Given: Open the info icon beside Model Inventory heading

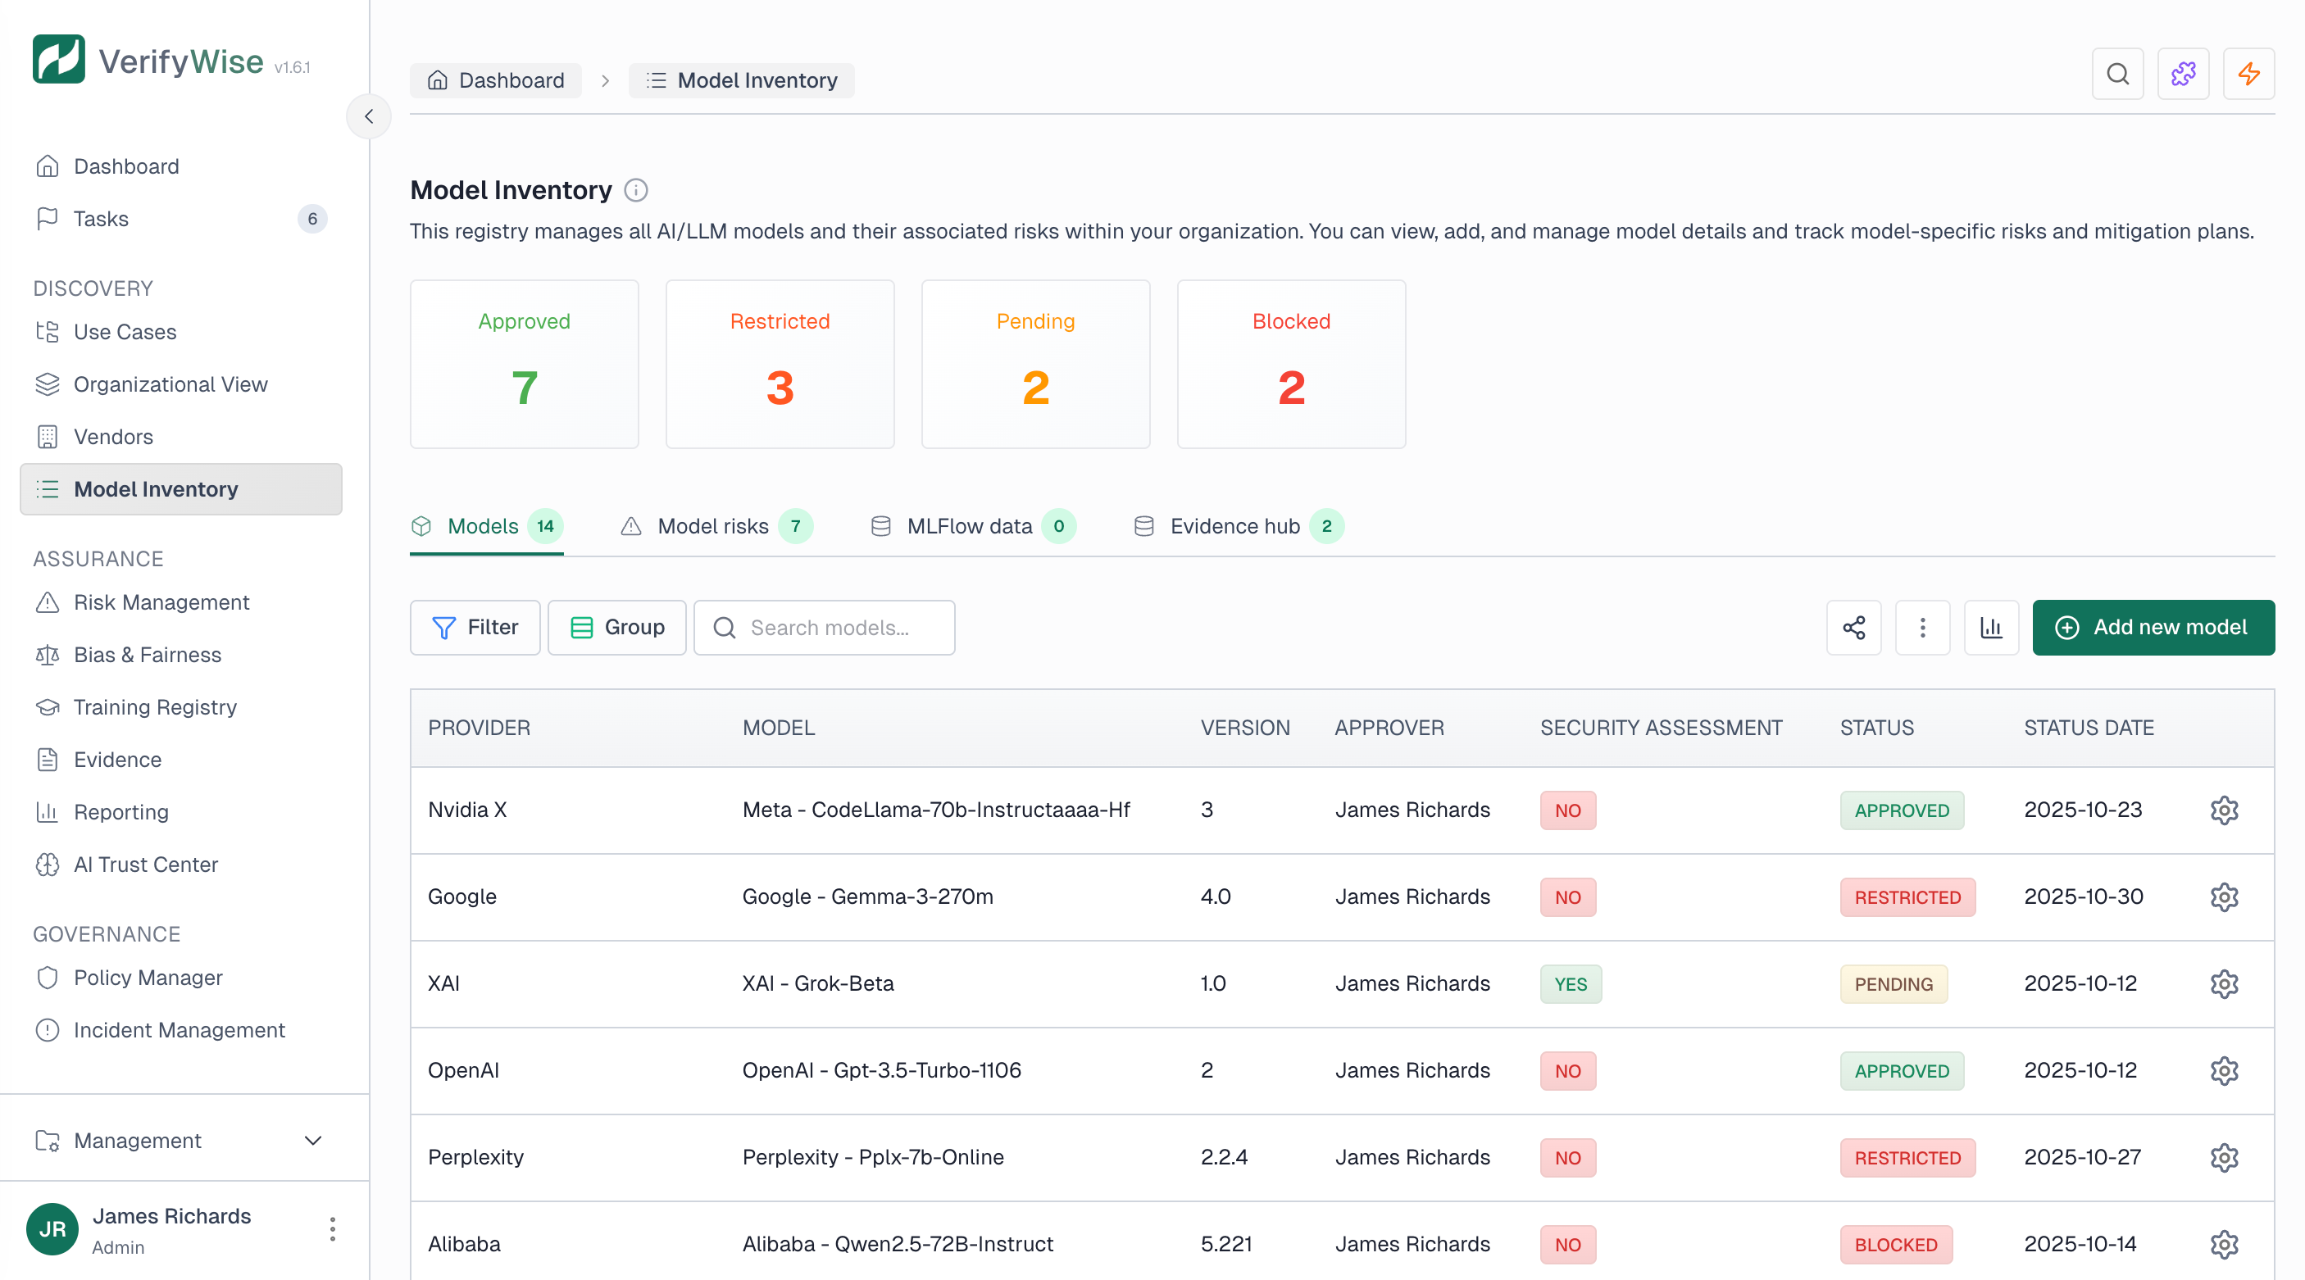Looking at the screenshot, I should pos(635,189).
